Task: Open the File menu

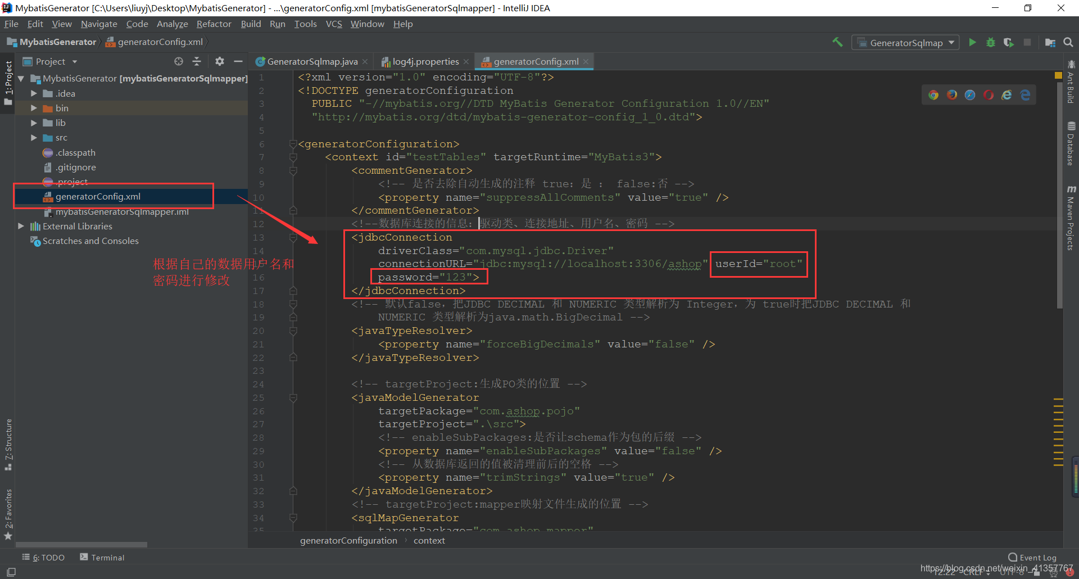Action: [11, 24]
